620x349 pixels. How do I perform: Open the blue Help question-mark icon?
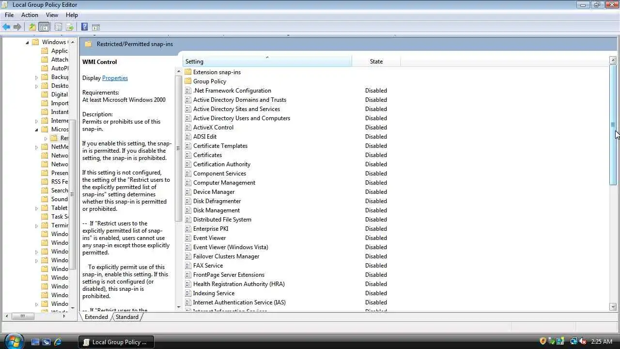coord(84,27)
